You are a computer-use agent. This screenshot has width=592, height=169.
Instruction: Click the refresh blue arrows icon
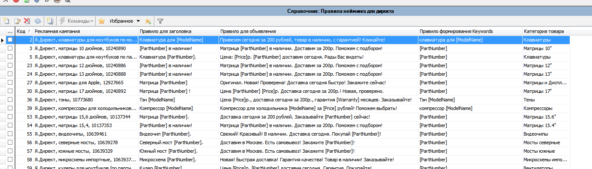(38, 21)
